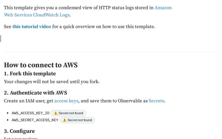Click the gray cell marker at left edge
This screenshot has width=222, height=139.
[x=1, y=39]
